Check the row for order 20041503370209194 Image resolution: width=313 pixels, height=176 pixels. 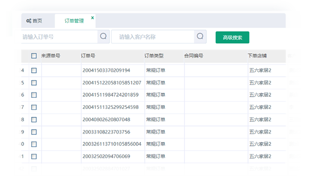(x=34, y=70)
